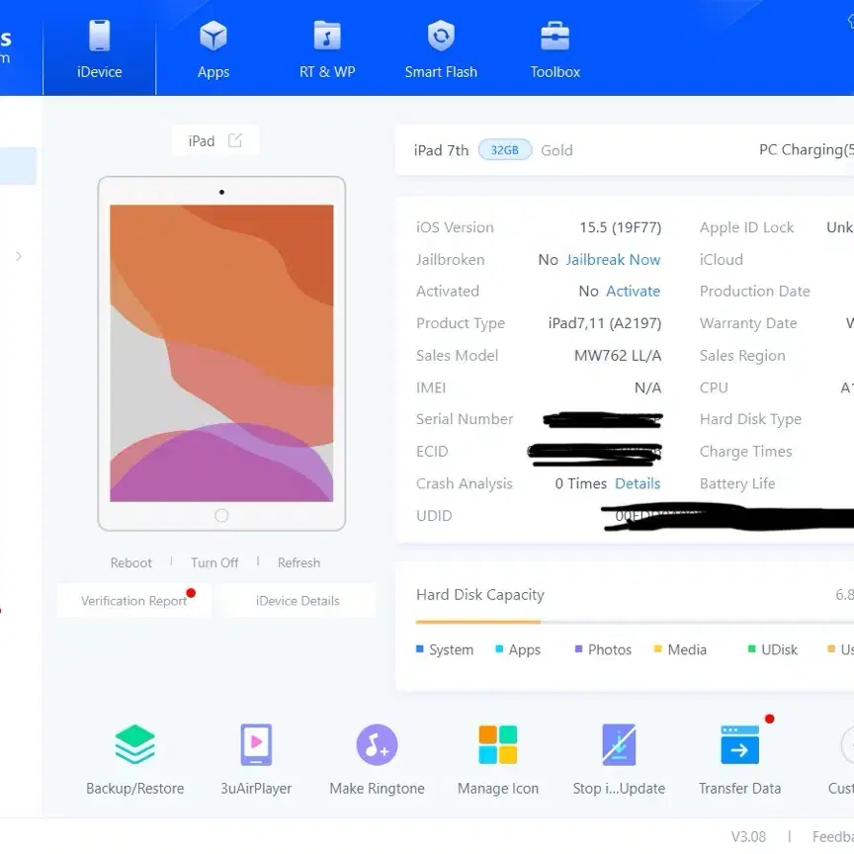This screenshot has width=854, height=854.
Task: Open crash analysis Details link
Action: tap(638, 483)
